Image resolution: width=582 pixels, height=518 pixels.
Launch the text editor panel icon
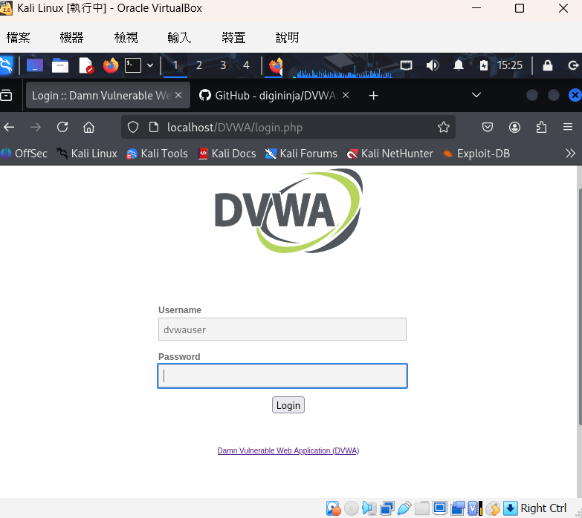click(x=86, y=65)
